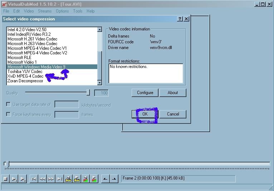Enable the 'Force keyframes every' checkbox
The height and width of the screenshot is (191, 274).
point(8,114)
